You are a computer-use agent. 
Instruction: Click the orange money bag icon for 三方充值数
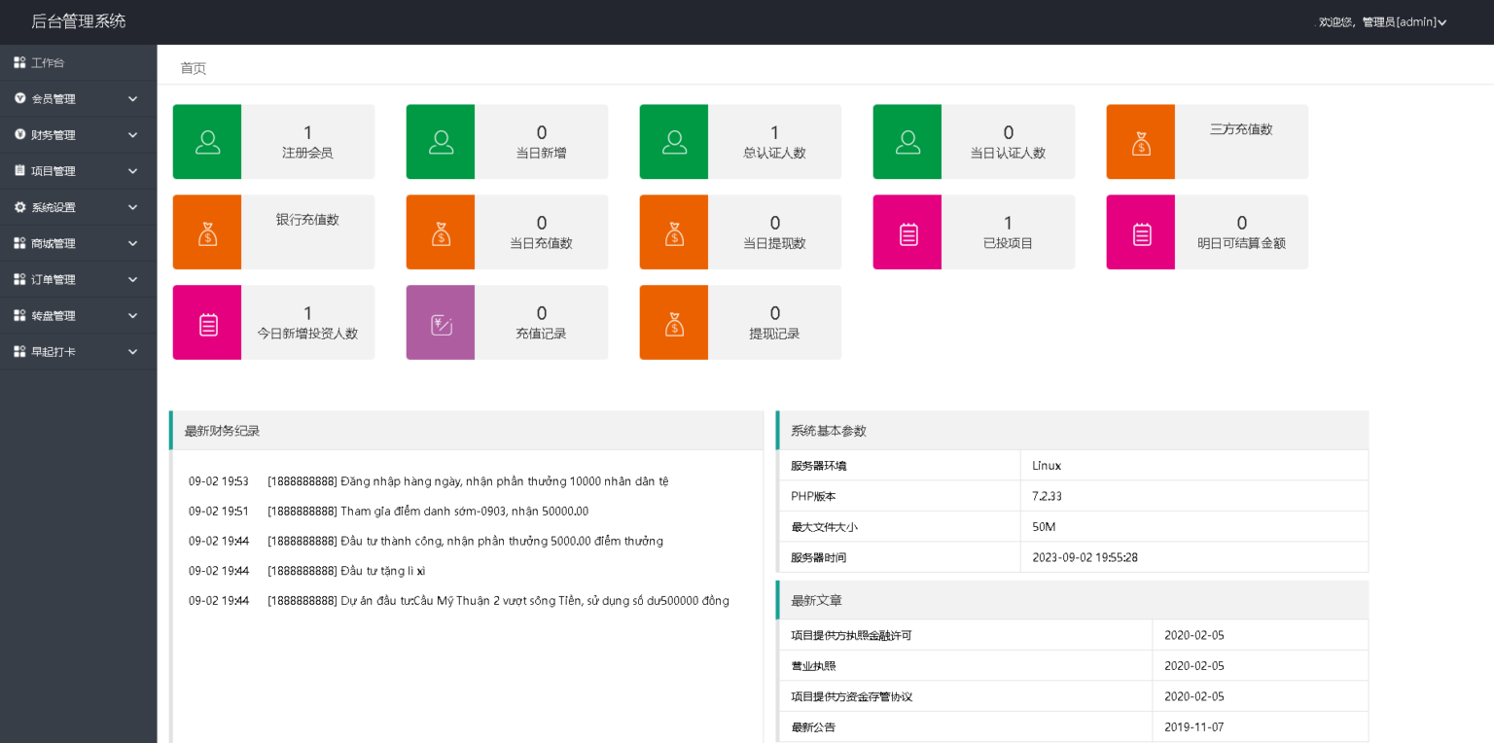(x=1141, y=142)
